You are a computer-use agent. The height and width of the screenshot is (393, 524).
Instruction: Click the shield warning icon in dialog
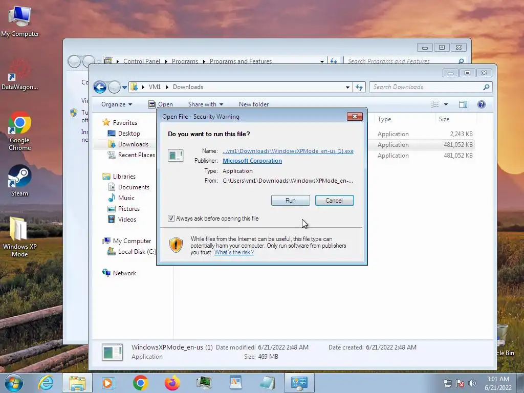(176, 245)
